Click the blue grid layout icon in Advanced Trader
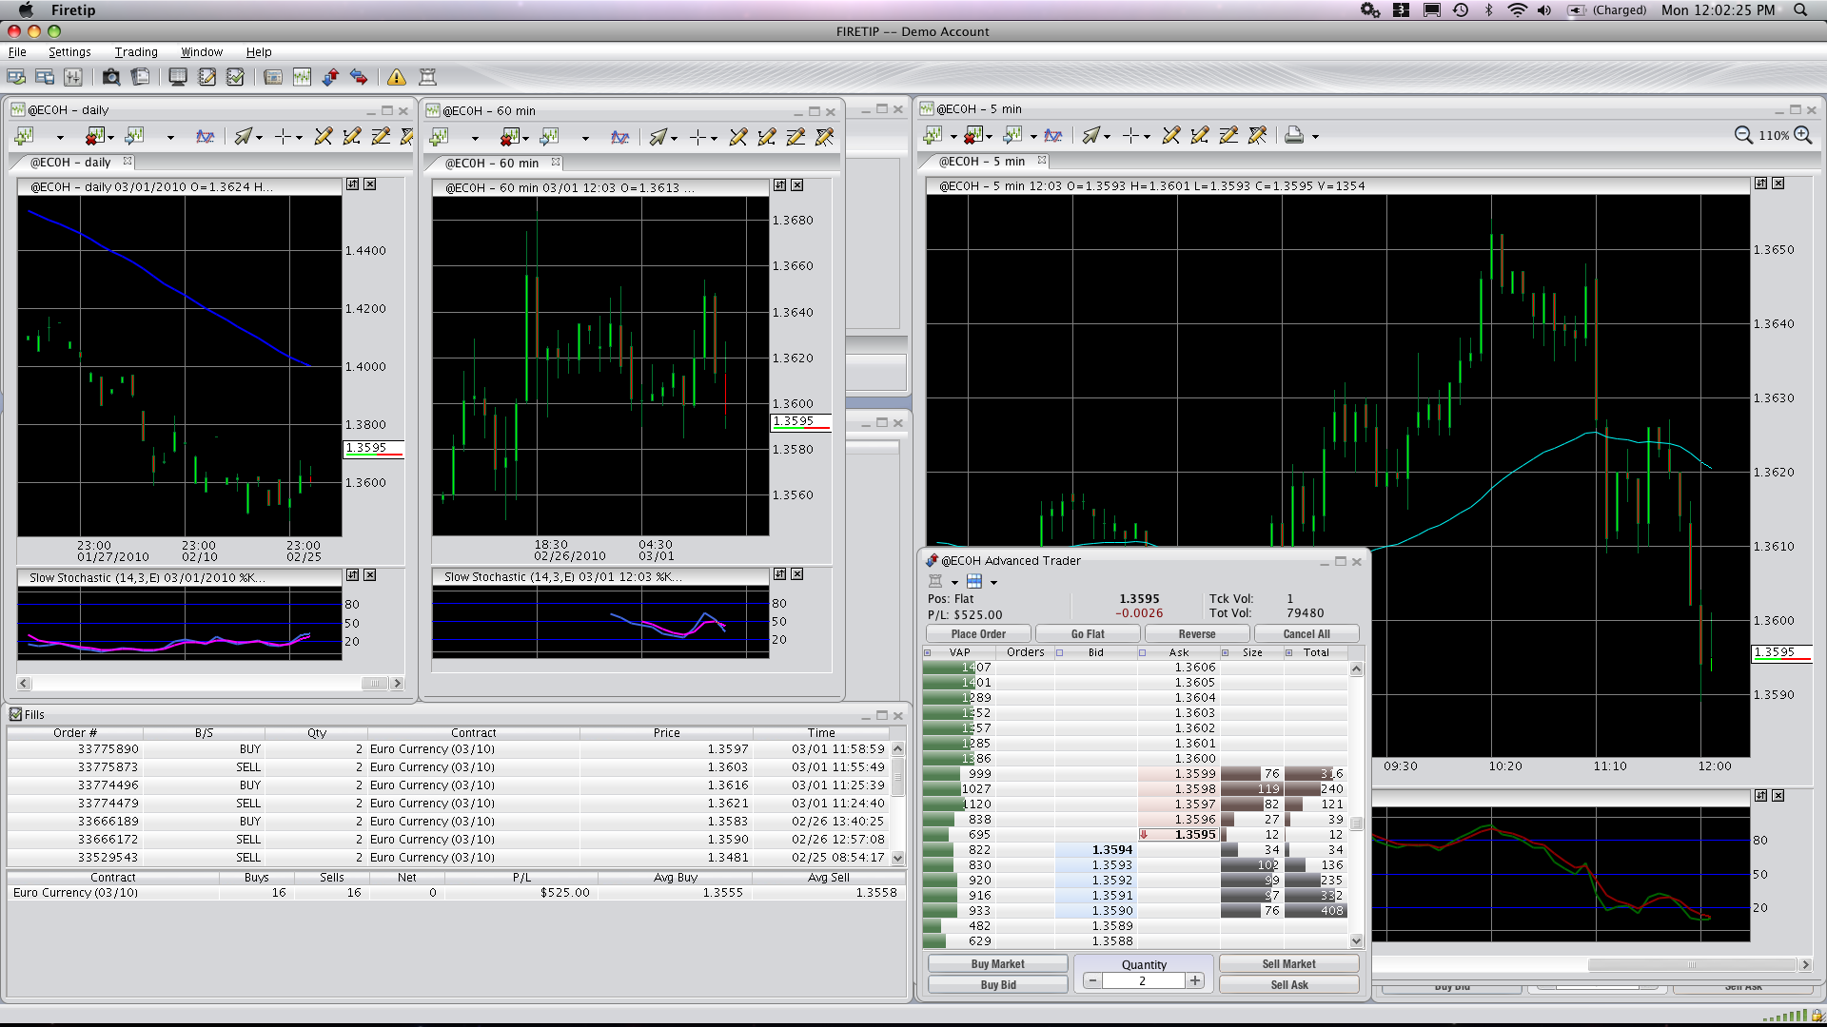 pyautogui.click(x=974, y=581)
